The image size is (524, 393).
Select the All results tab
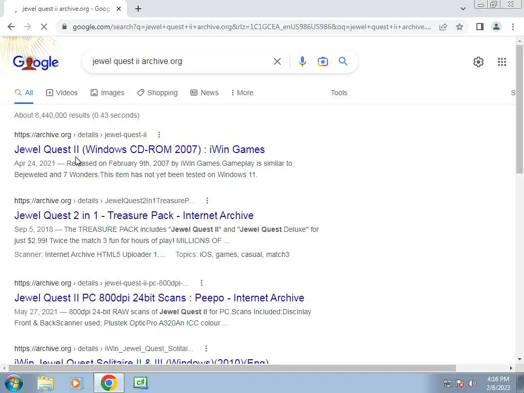(x=24, y=93)
